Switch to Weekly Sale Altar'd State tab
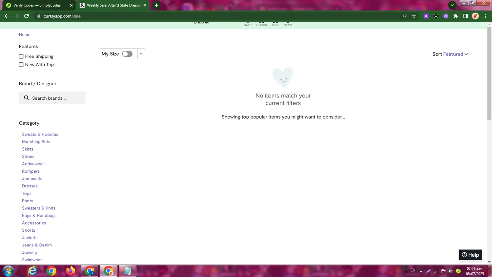The height and width of the screenshot is (277, 492). [113, 5]
